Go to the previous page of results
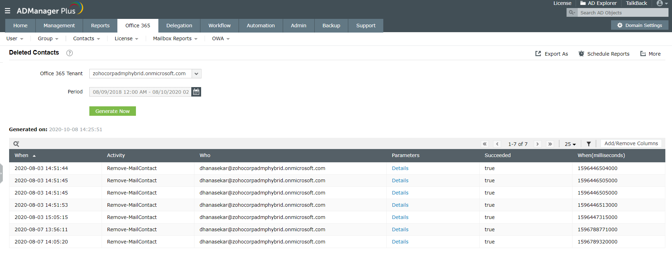This screenshot has height=255, width=672. point(497,144)
